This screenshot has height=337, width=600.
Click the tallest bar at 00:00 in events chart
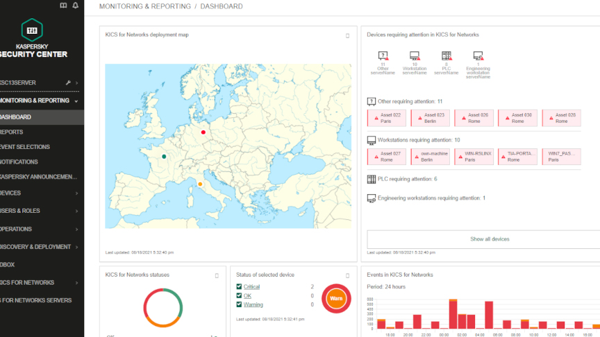(453, 314)
